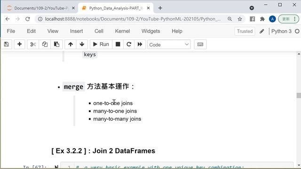Open the Extensions puzzle piece menu
This screenshot has width=301, height=169.
click(x=262, y=19)
